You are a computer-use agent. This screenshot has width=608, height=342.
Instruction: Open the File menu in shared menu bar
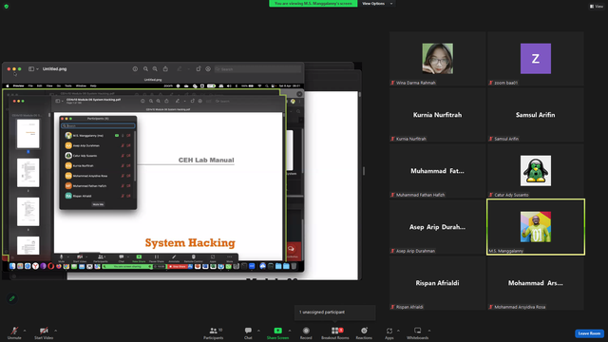point(30,85)
